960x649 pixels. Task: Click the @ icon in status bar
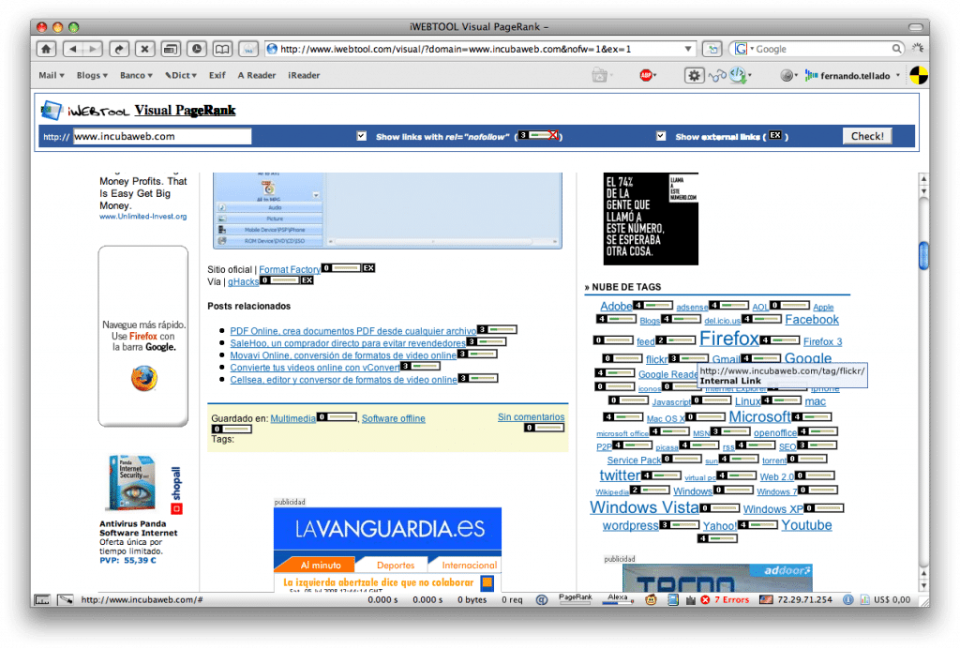pyautogui.click(x=542, y=599)
